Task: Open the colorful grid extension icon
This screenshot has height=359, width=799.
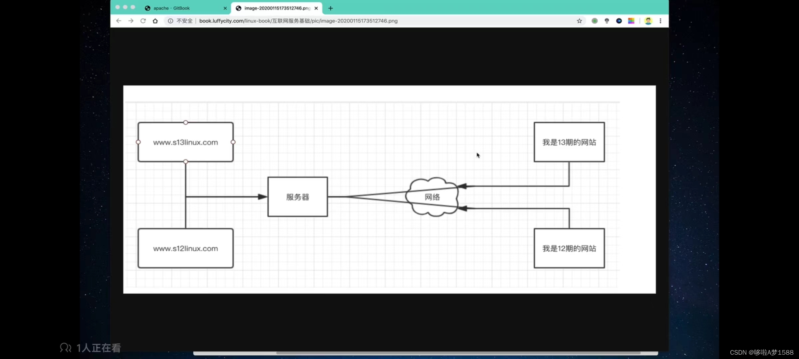Action: click(x=631, y=21)
